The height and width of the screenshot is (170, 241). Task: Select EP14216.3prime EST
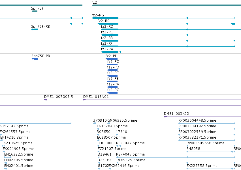1,140
